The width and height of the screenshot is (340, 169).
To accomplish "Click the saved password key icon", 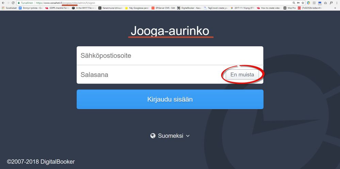I will pyautogui.click(x=298, y=3).
